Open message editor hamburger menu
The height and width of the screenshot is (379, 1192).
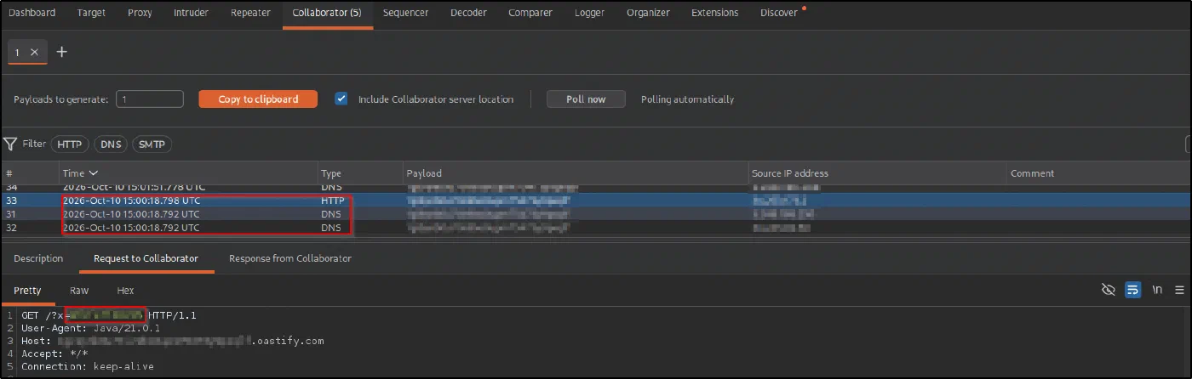1179,290
